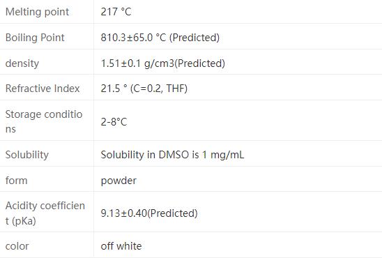Select the powder form value
Screen dimensions: 382x258
(119, 181)
